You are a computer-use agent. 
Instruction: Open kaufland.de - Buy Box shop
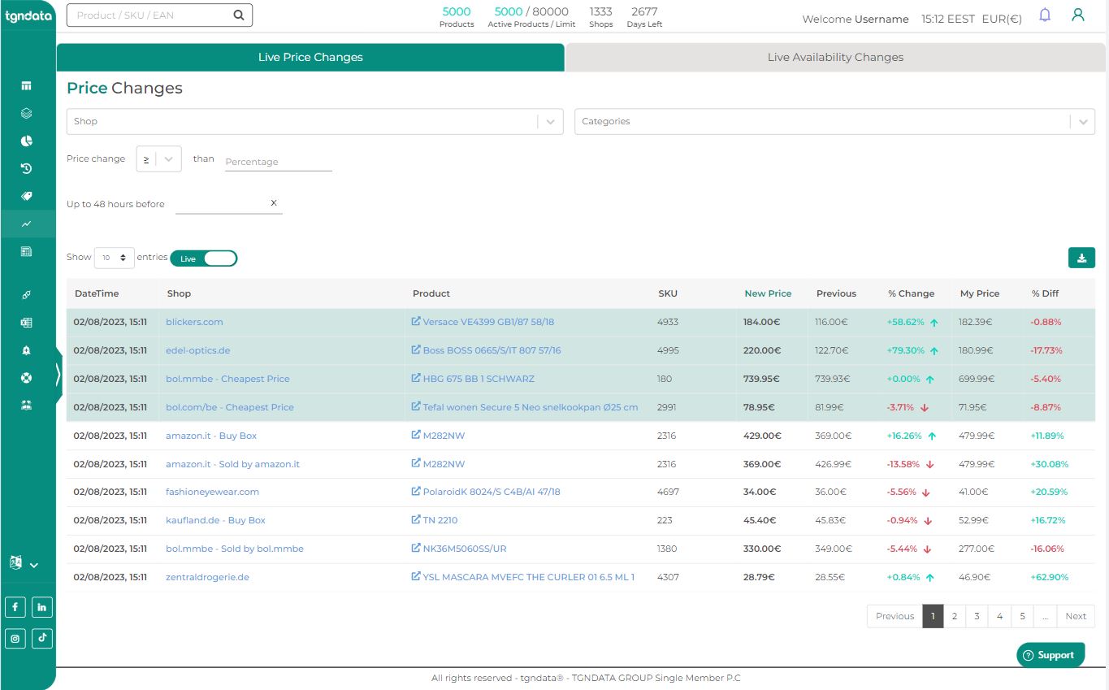[215, 520]
